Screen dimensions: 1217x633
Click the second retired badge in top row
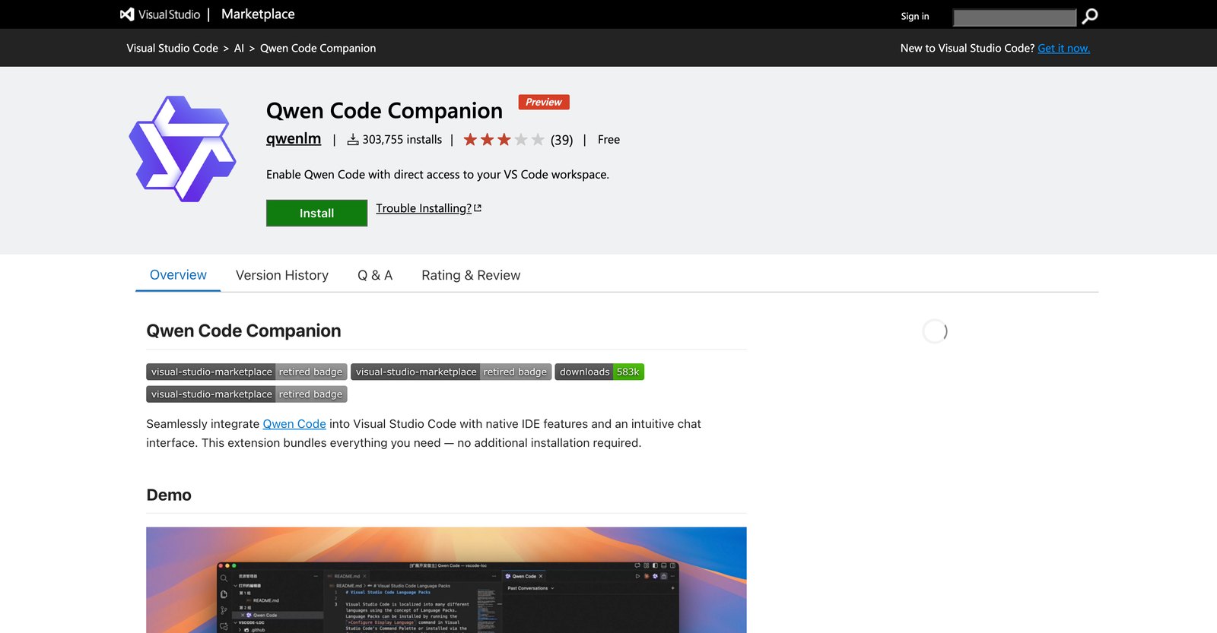(451, 372)
